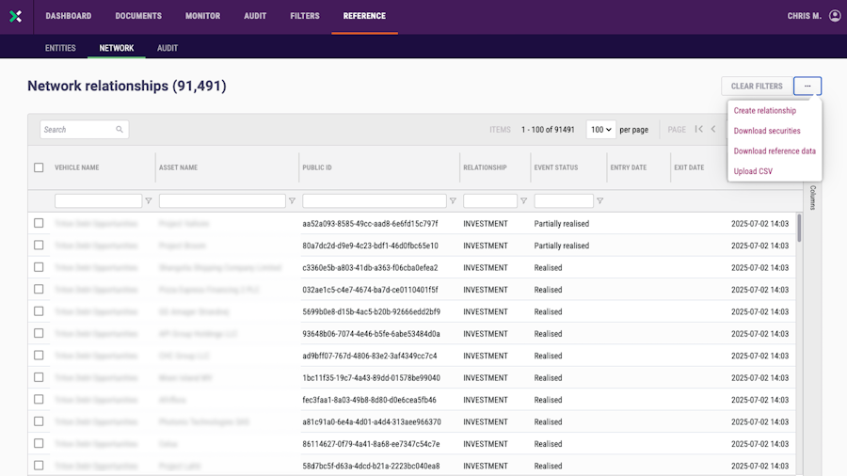This screenshot has width=847, height=476.
Task: Toggle the select-all header checkbox
Action: (x=39, y=167)
